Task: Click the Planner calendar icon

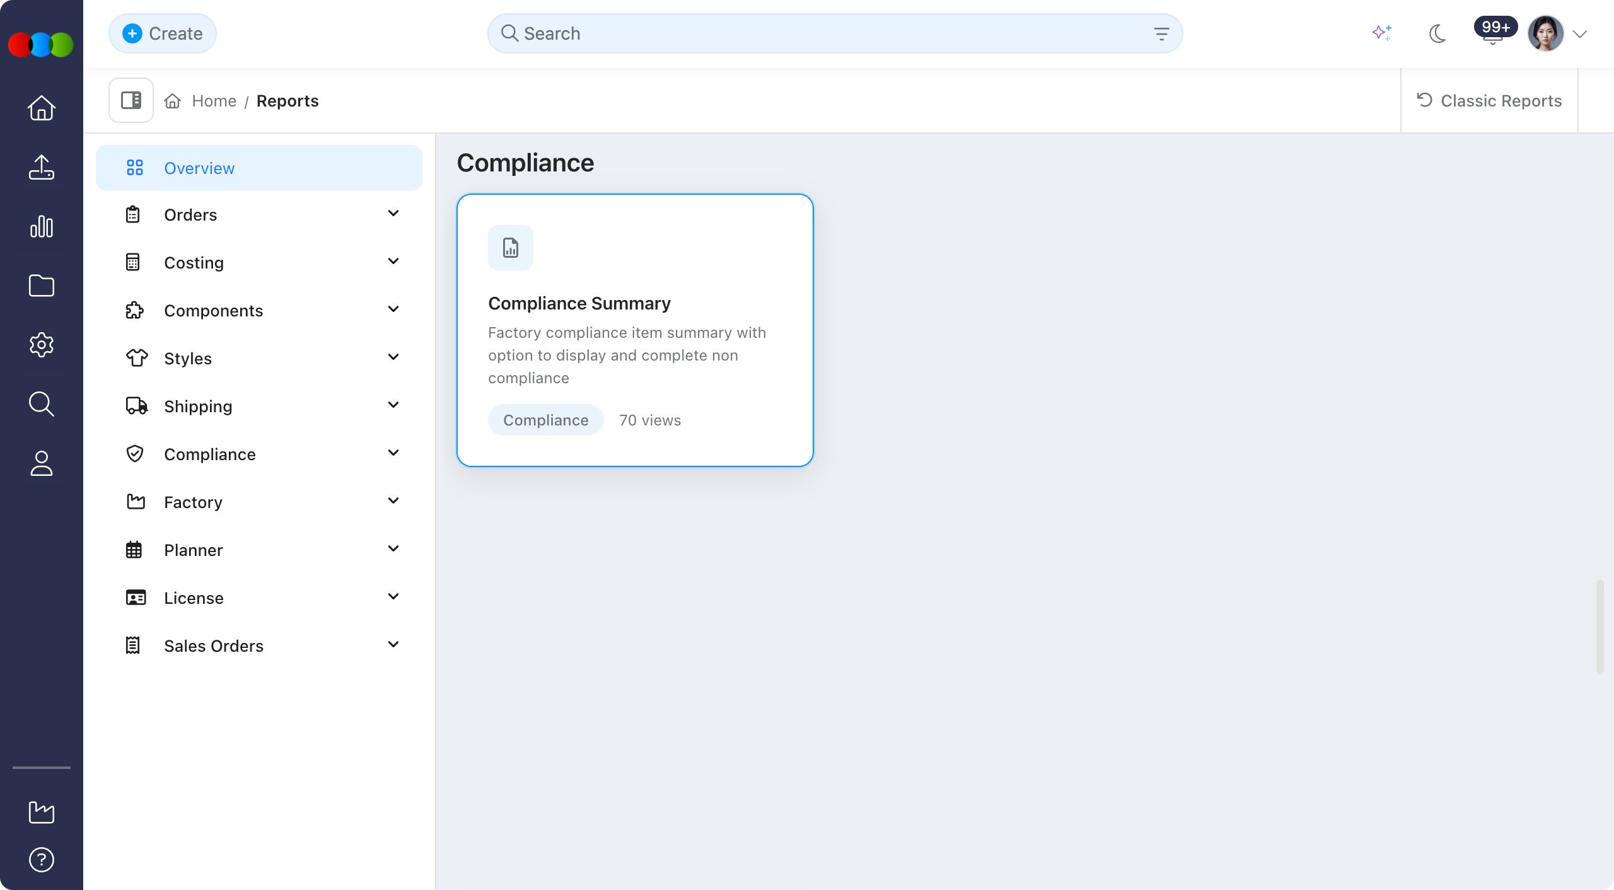Action: (134, 550)
